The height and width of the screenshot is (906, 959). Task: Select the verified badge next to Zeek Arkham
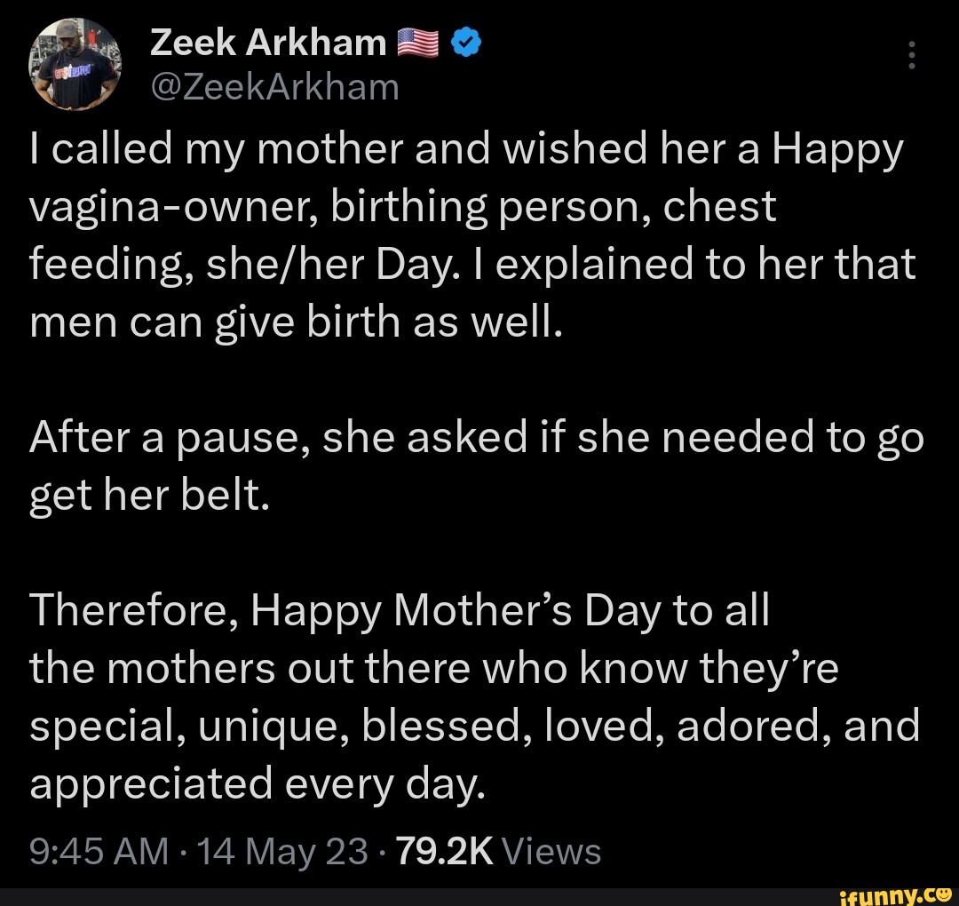[465, 41]
